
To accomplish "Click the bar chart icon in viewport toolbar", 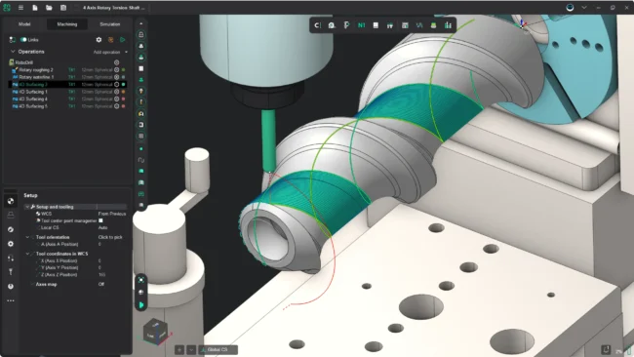I will point(448,25).
